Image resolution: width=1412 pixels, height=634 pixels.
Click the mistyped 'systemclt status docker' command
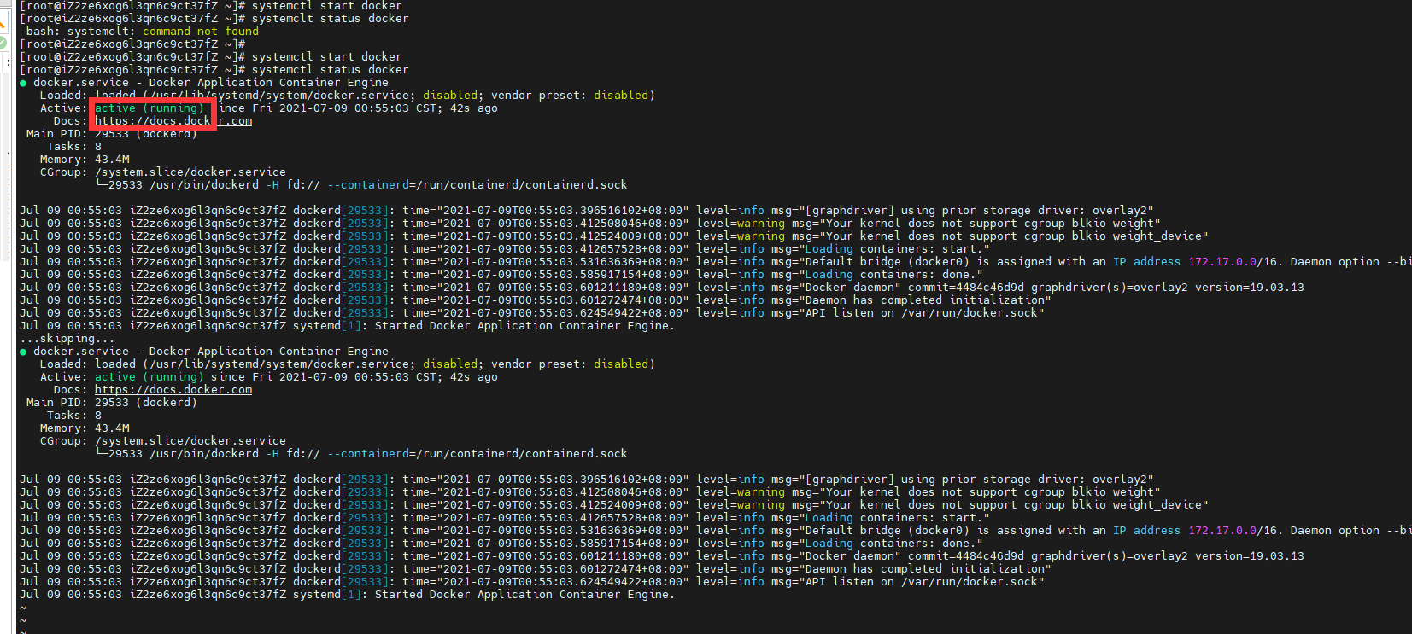click(330, 19)
